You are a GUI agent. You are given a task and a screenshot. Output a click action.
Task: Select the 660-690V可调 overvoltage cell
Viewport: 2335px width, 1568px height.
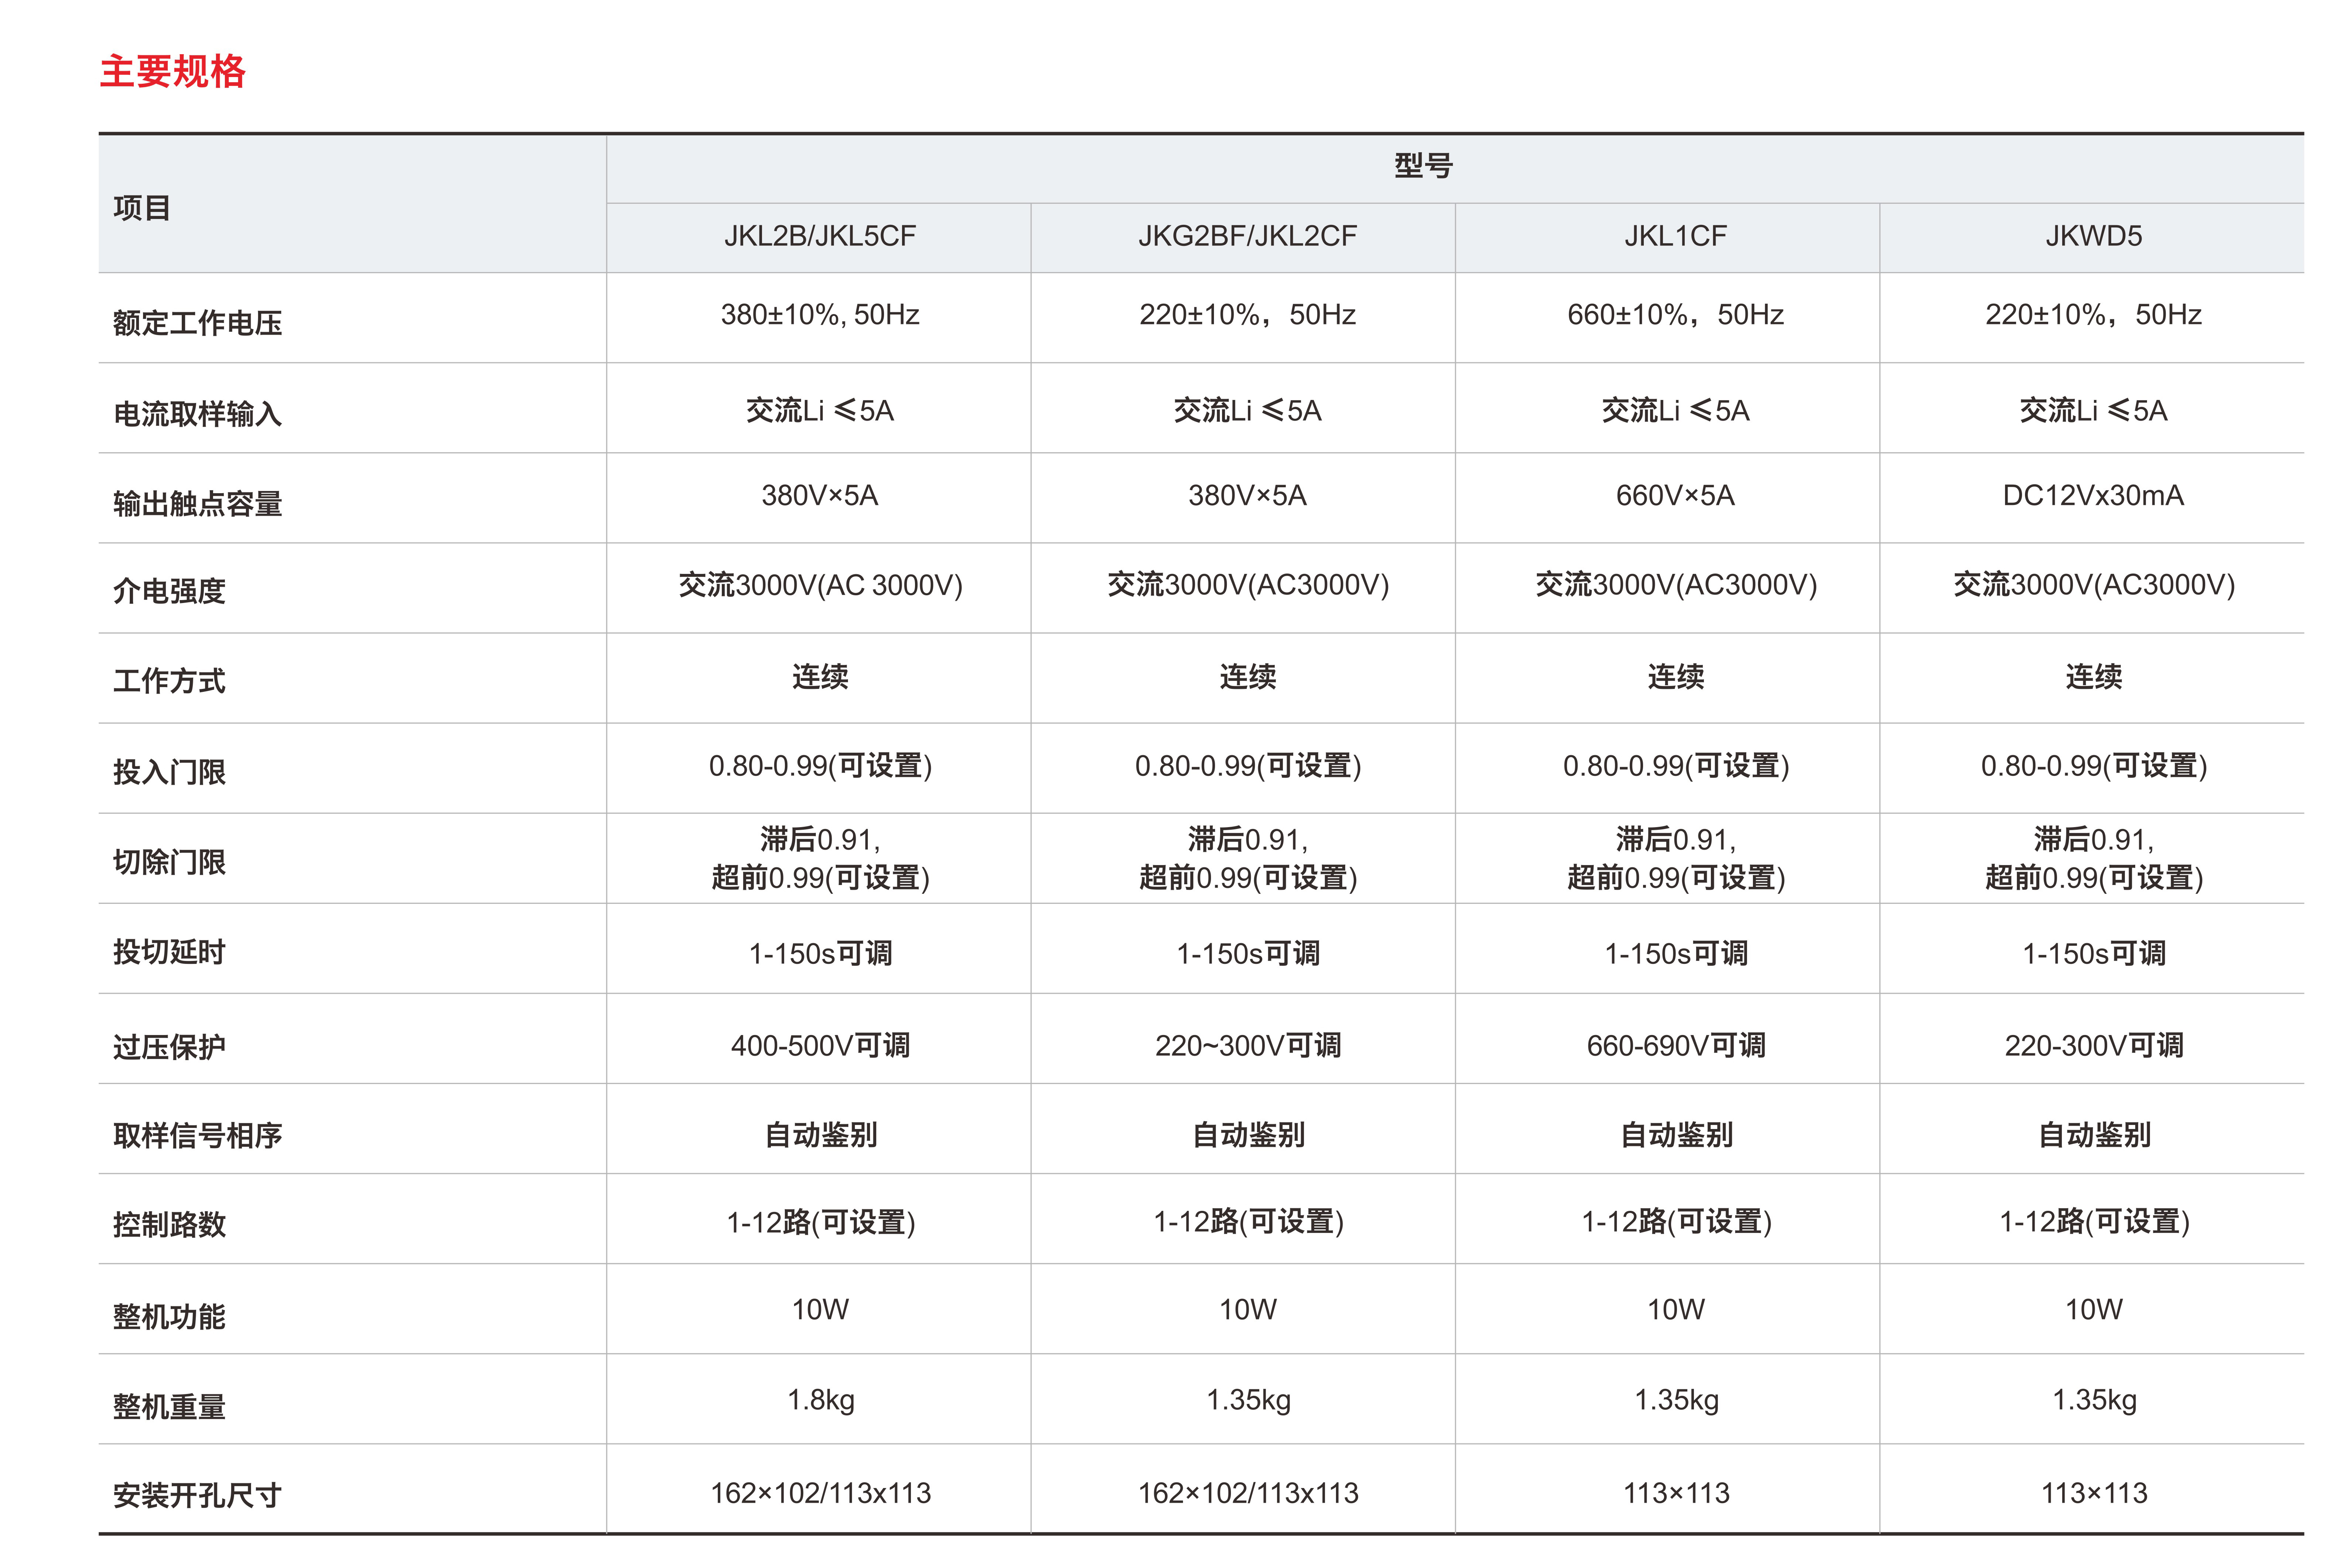click(1675, 1046)
